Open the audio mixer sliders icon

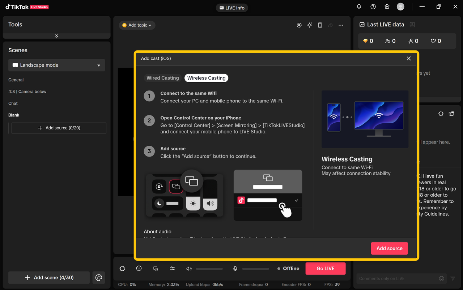tap(172, 268)
